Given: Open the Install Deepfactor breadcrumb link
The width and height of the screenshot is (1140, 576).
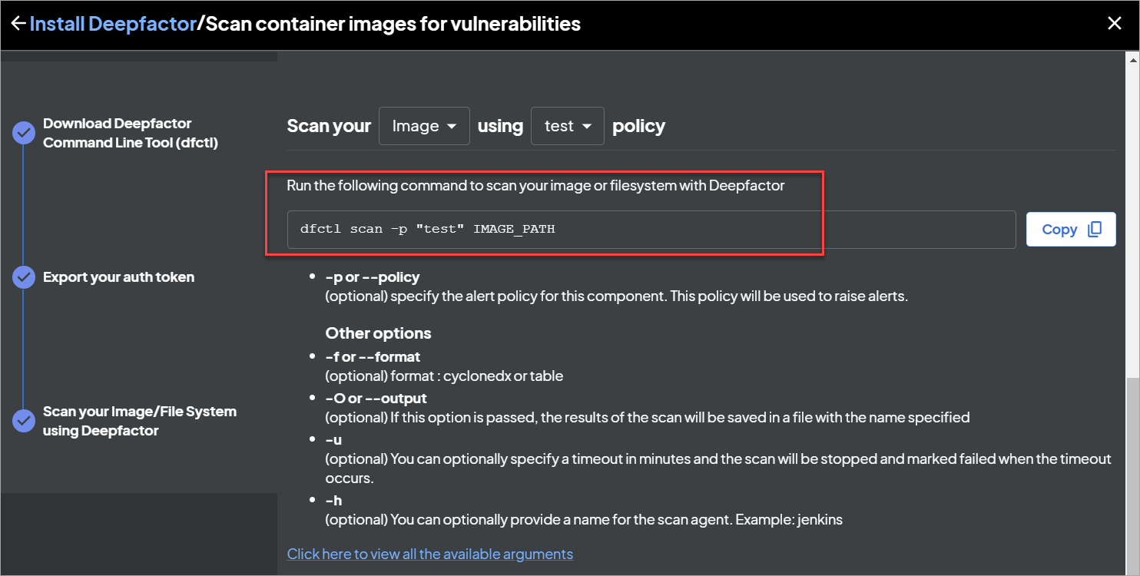Looking at the screenshot, I should tap(113, 24).
